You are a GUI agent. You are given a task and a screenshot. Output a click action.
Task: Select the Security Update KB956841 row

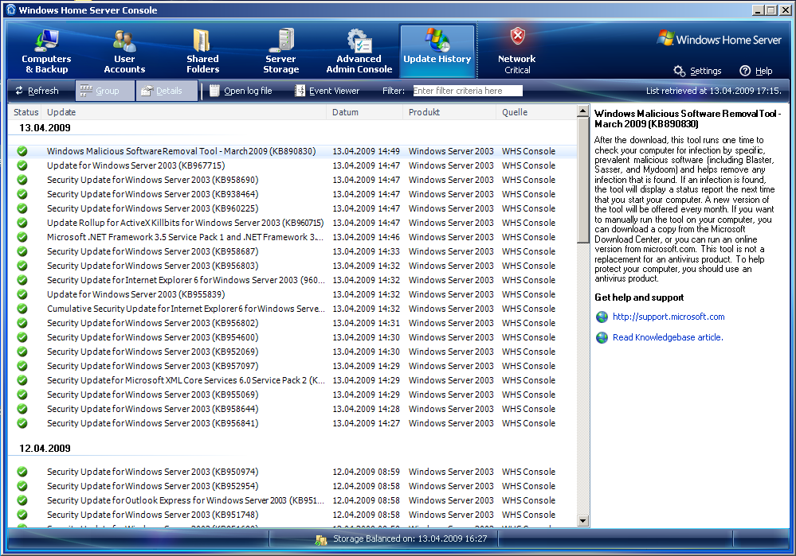292,423
